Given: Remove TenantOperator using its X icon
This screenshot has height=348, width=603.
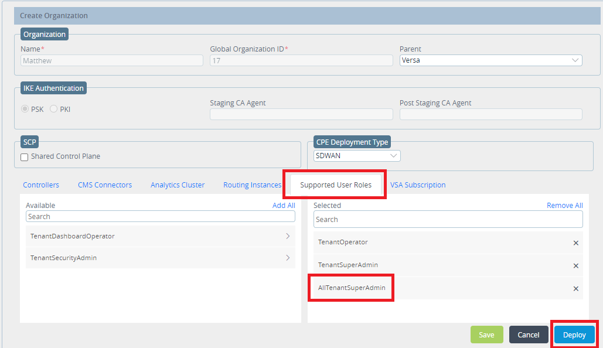Looking at the screenshot, I should point(575,243).
